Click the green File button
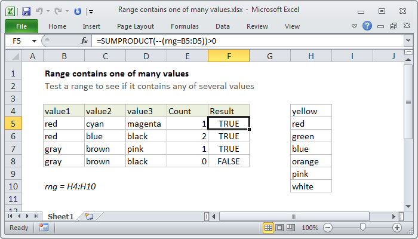Screen dimensions: 418x239 [21, 26]
